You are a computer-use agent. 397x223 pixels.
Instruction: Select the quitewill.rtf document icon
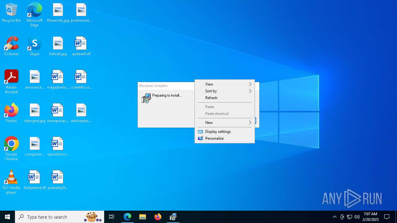81,46
